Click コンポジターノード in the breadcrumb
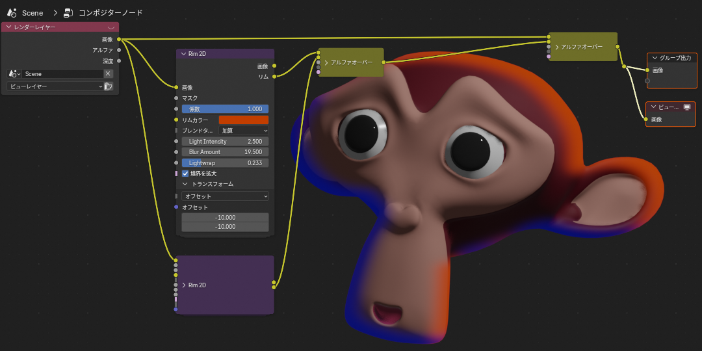702x351 pixels. pos(110,12)
